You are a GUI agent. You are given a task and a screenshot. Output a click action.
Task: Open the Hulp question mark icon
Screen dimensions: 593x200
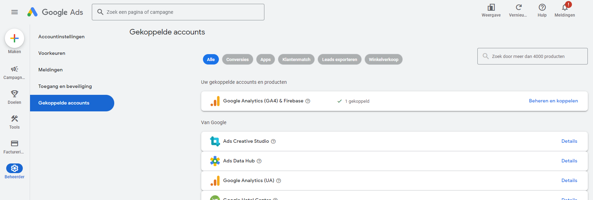542,7
